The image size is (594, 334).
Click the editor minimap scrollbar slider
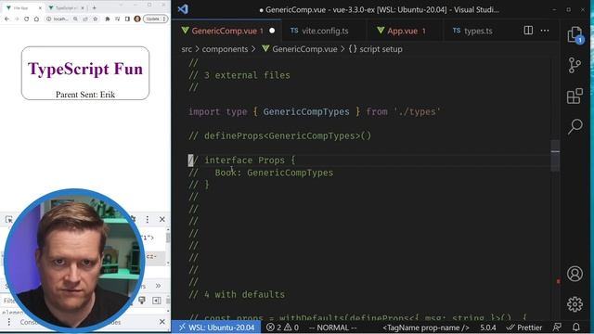pos(555,155)
